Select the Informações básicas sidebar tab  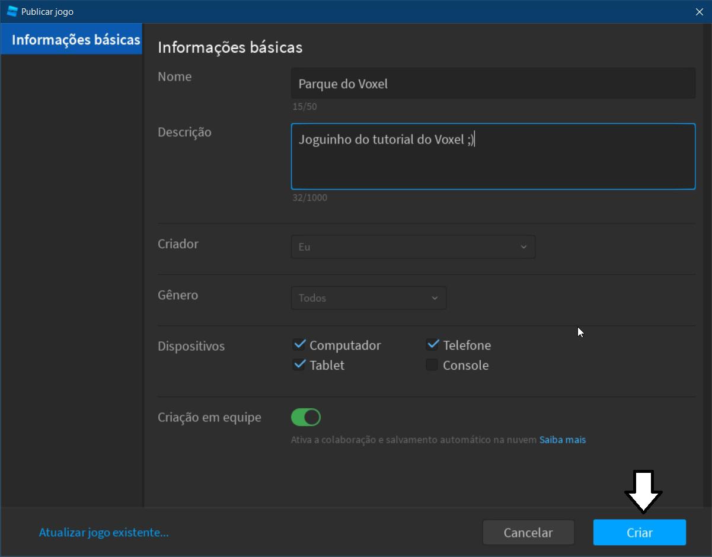click(72, 40)
